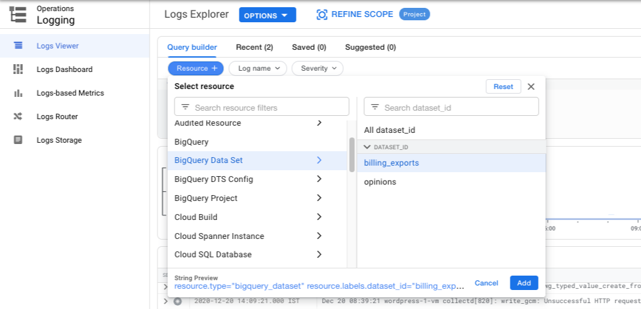The image size is (641, 309).
Task: Click the Logs Viewer list icon
Action: [x=18, y=46]
